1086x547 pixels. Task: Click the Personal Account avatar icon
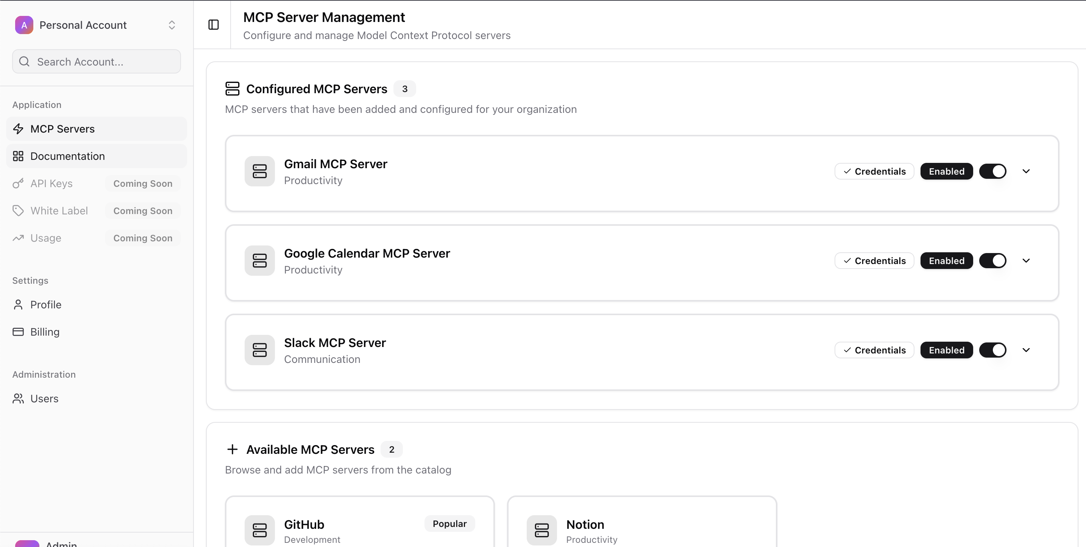(24, 25)
